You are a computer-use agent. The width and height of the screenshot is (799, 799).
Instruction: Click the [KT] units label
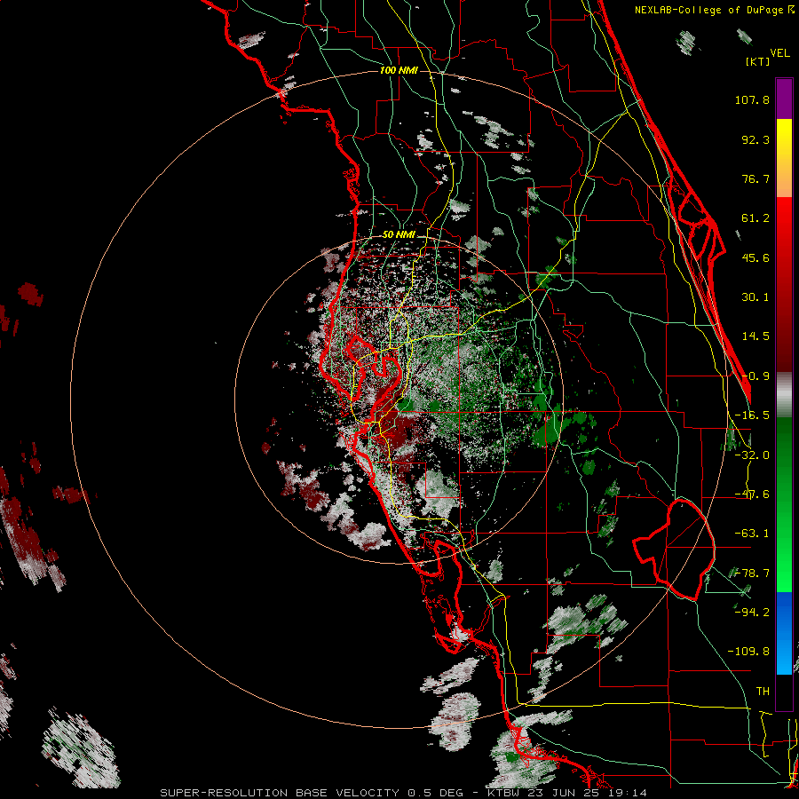point(758,61)
